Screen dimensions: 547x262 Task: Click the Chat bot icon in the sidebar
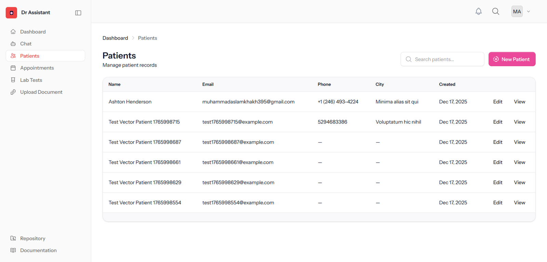click(13, 44)
